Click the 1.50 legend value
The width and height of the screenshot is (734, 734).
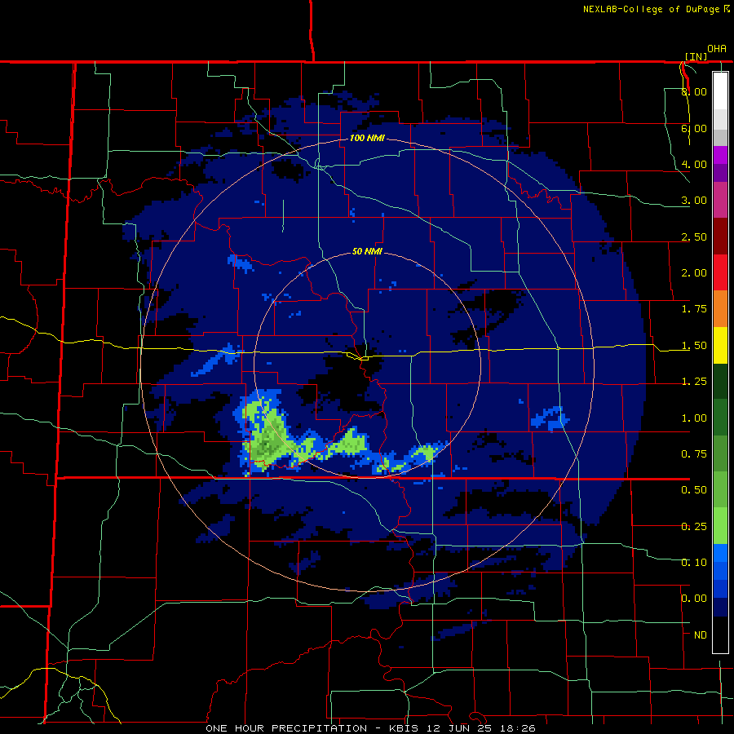tap(694, 346)
